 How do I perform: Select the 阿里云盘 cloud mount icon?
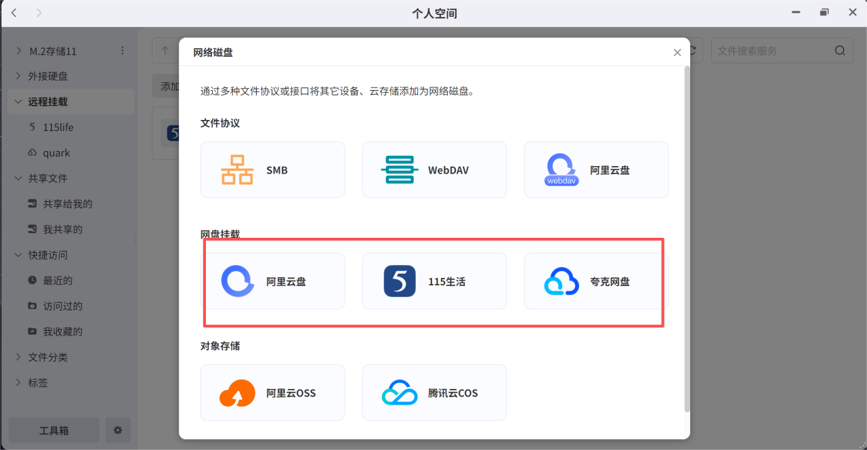[x=237, y=281]
